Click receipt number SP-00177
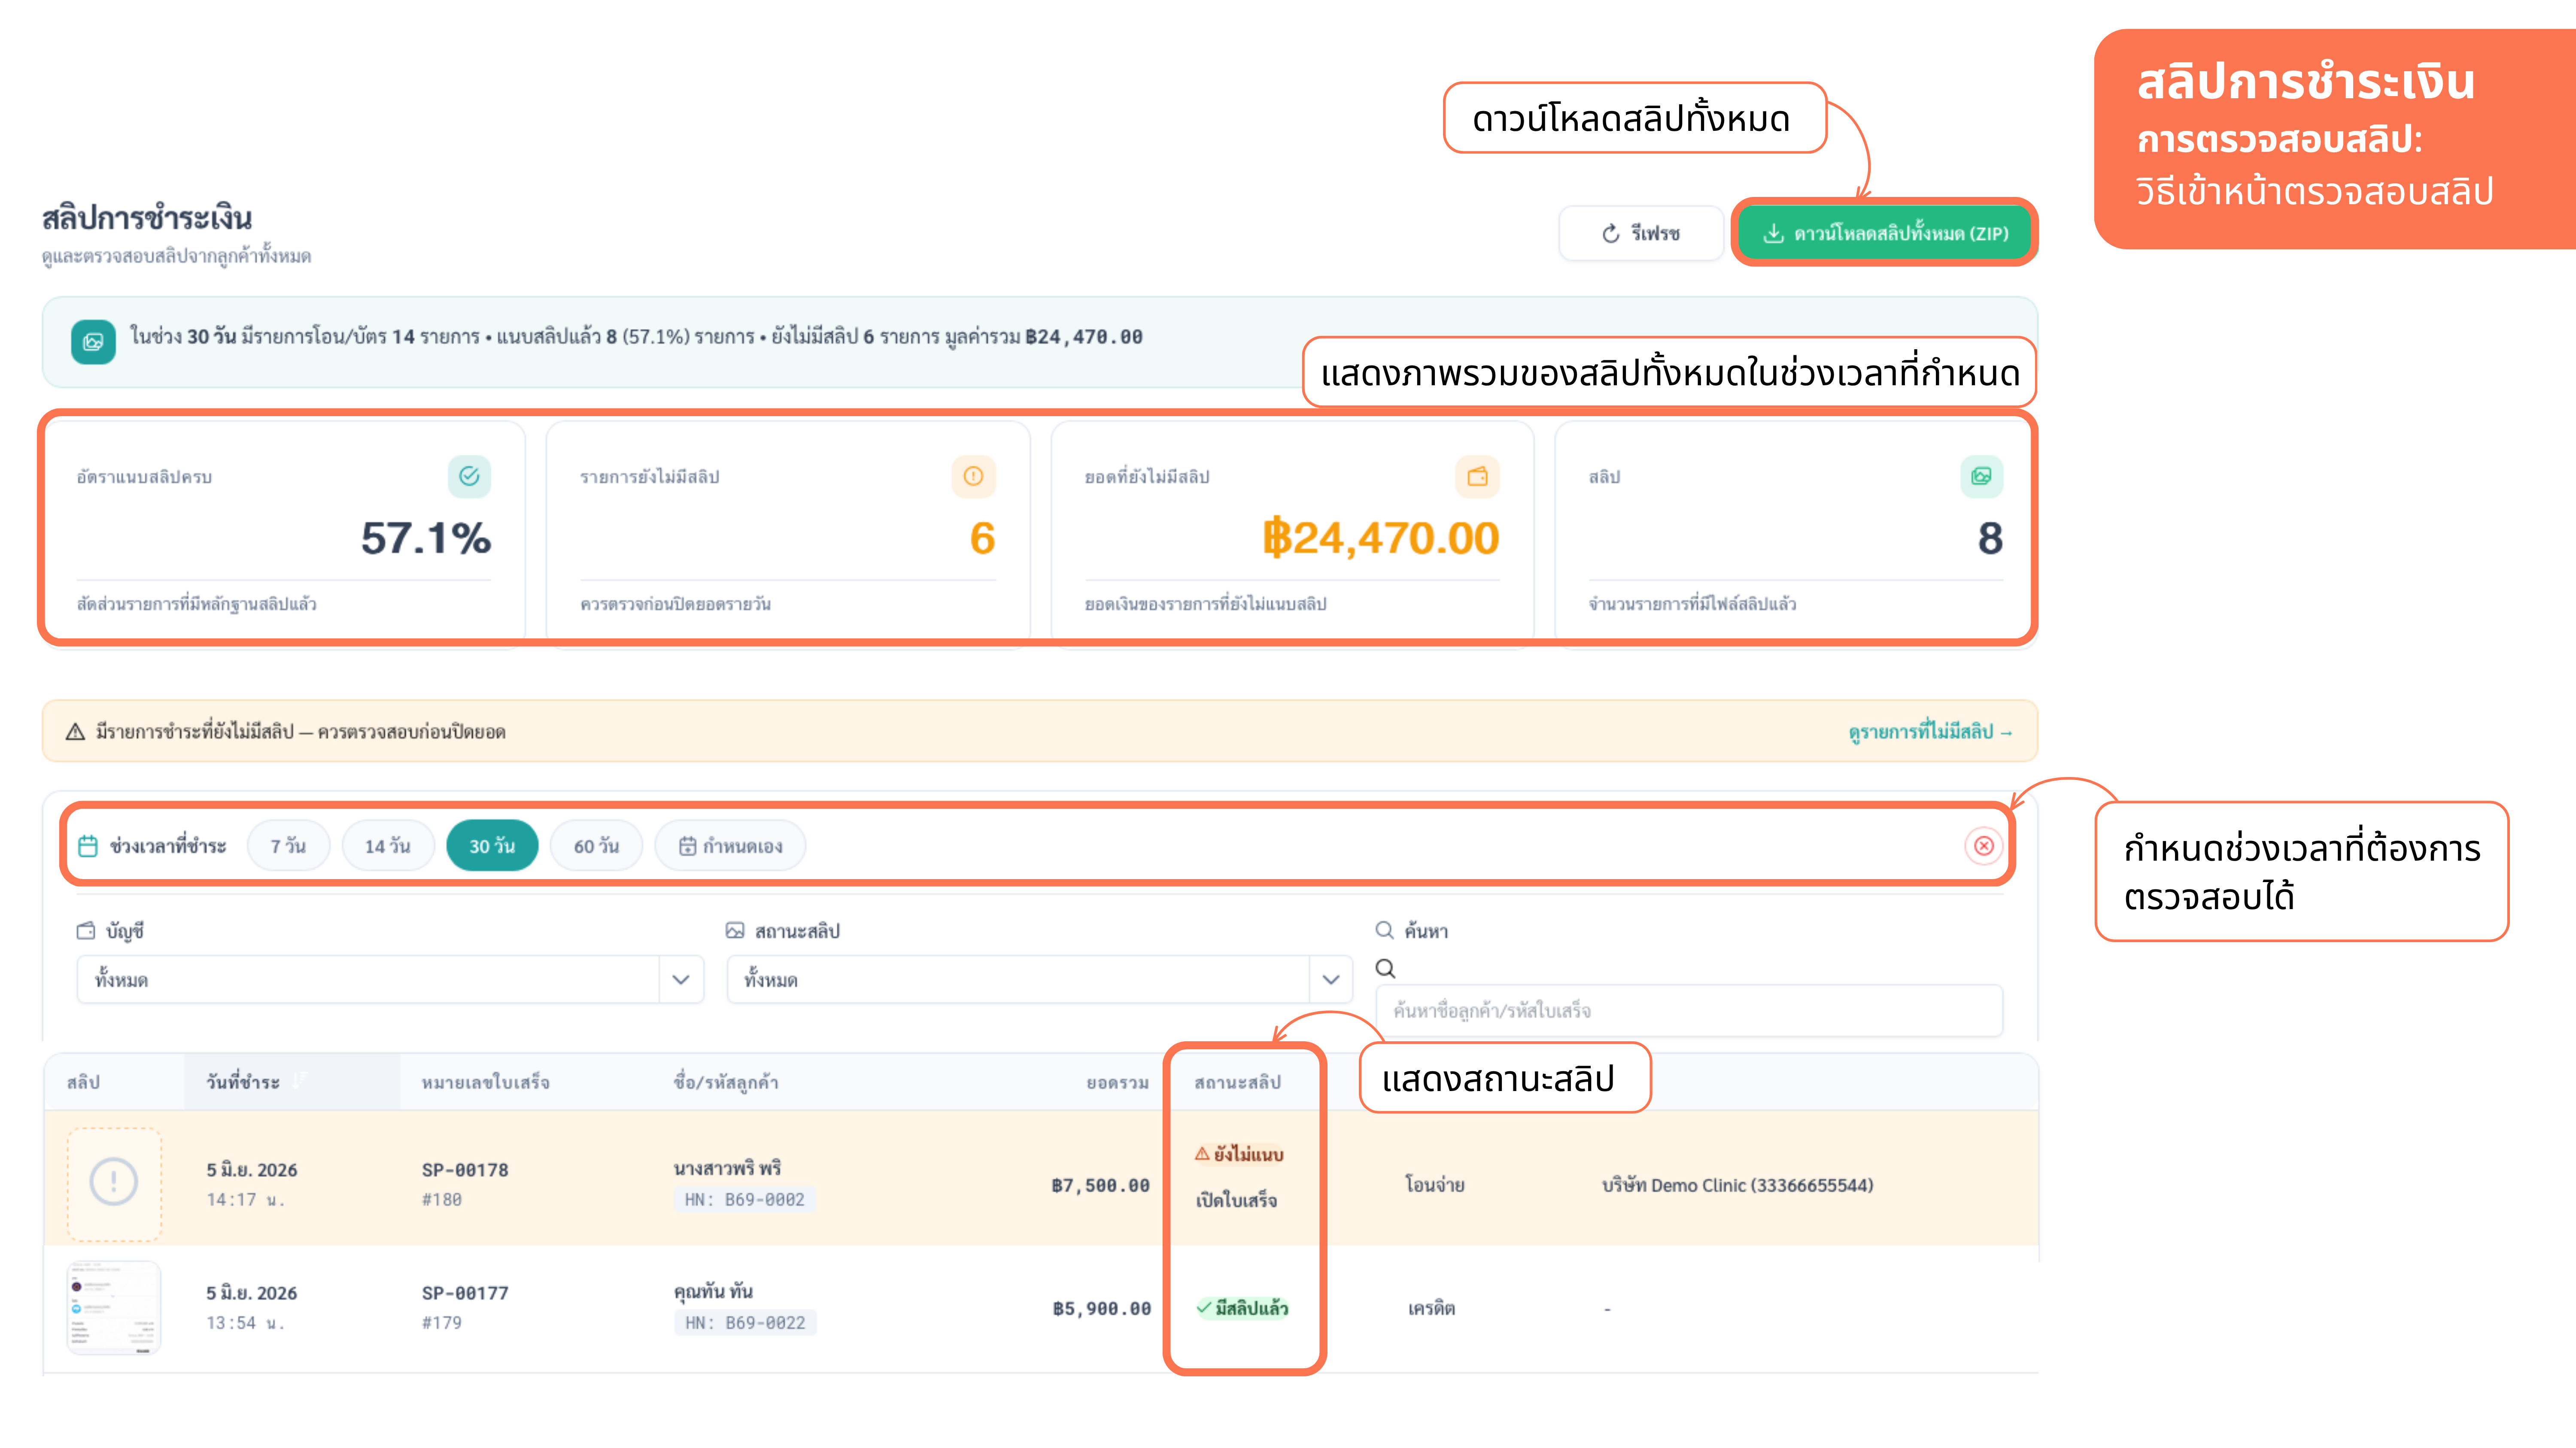The height and width of the screenshot is (1448, 2576). point(465,1292)
